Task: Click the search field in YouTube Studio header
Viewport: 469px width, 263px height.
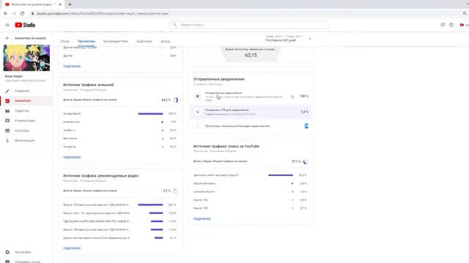Action: (x=249, y=25)
